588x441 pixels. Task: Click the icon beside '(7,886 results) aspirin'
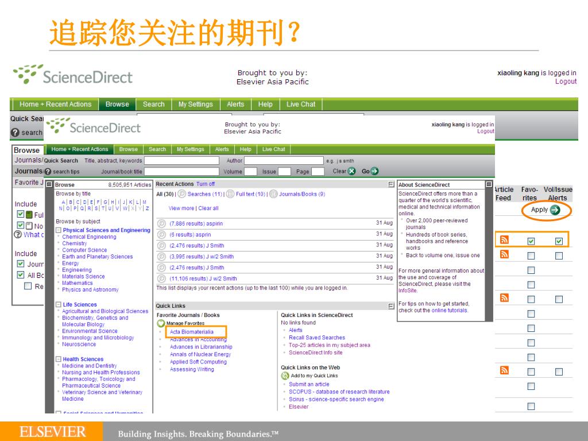[x=161, y=223]
